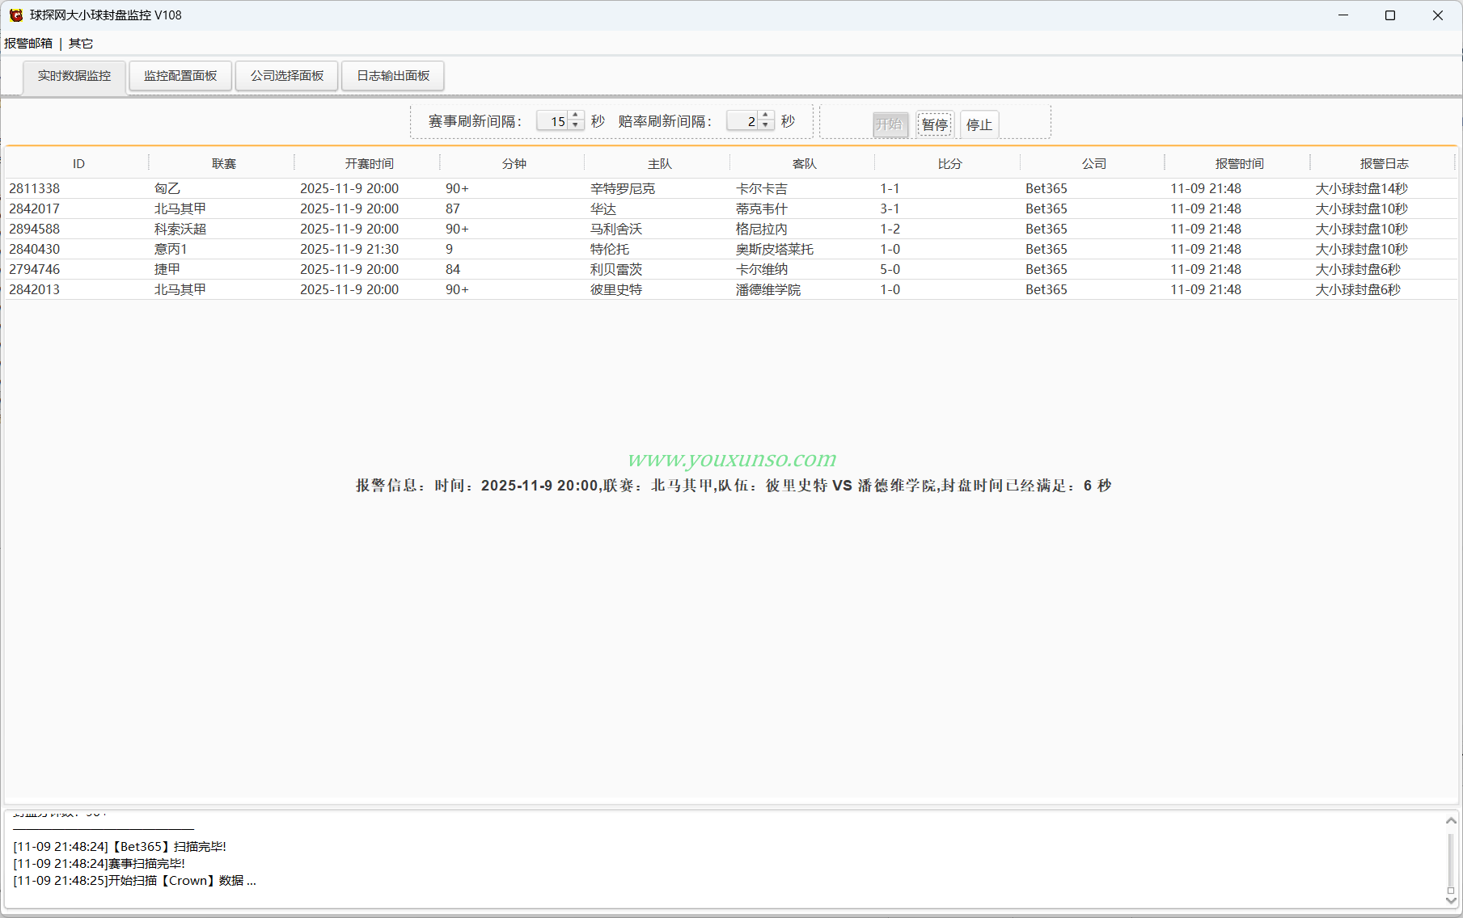This screenshot has height=918, width=1463.
Task: Click 意丙1 league cell
Action: 171,249
